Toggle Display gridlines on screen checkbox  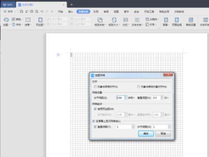[x=94, y=121]
